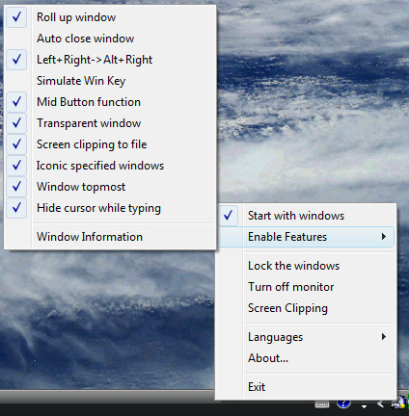
Task: Click the application tray icon at the taskbar's end
Action: tap(398, 403)
